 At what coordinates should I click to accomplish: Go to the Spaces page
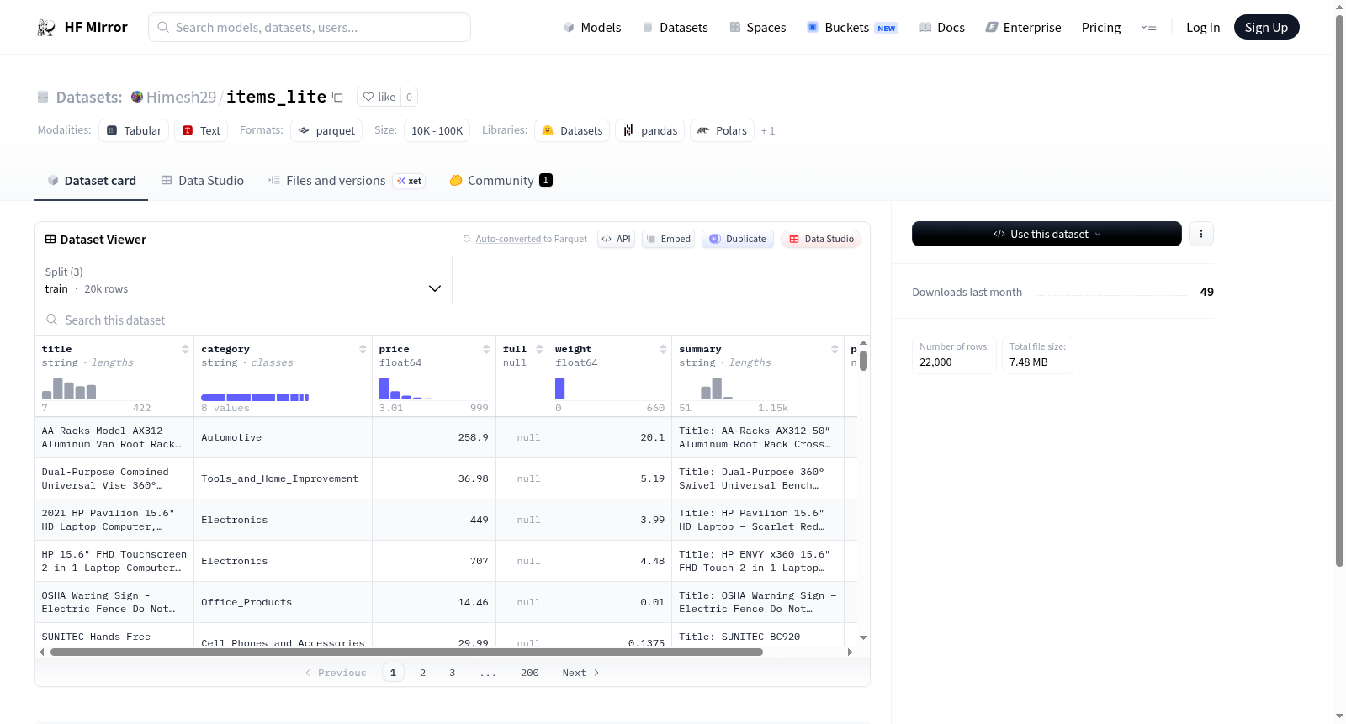coord(758,27)
